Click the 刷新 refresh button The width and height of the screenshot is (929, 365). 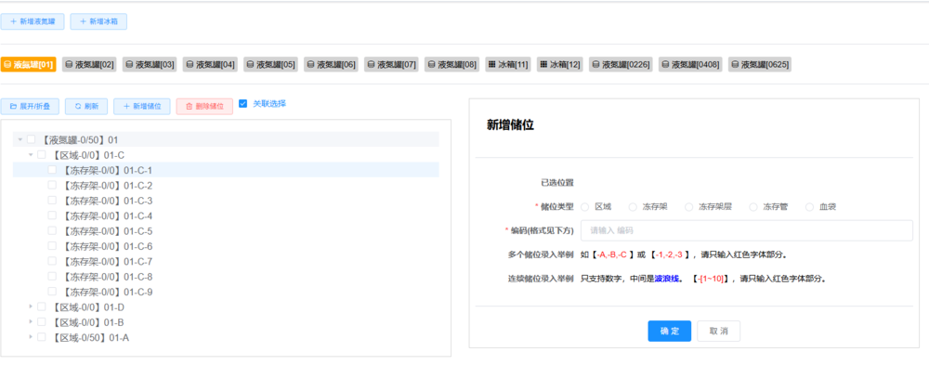click(x=86, y=107)
